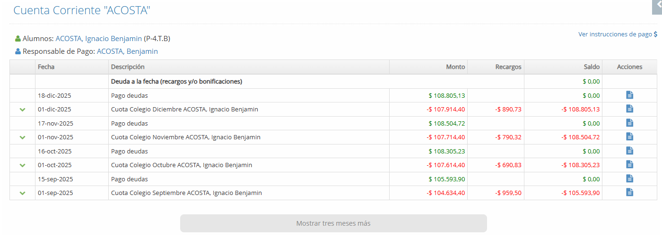View receipt icon for 17-nov-2025 payment
This screenshot has width=662, height=237.
(629, 123)
